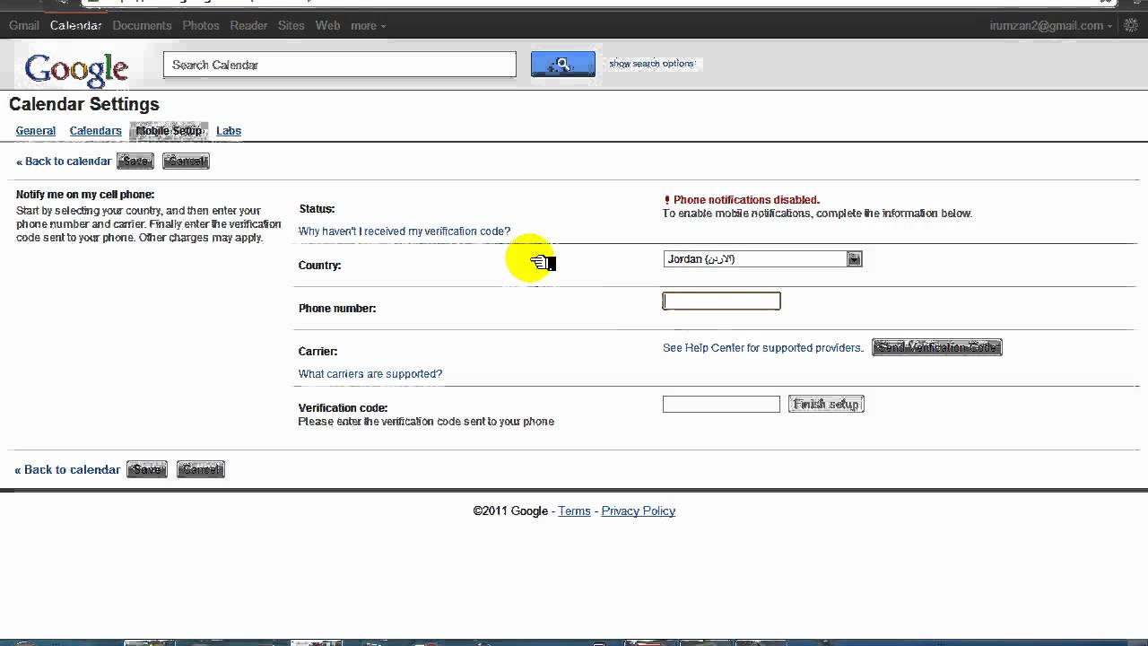The height and width of the screenshot is (646, 1148).
Task: Open the Terms link in the footer
Action: [x=574, y=511]
